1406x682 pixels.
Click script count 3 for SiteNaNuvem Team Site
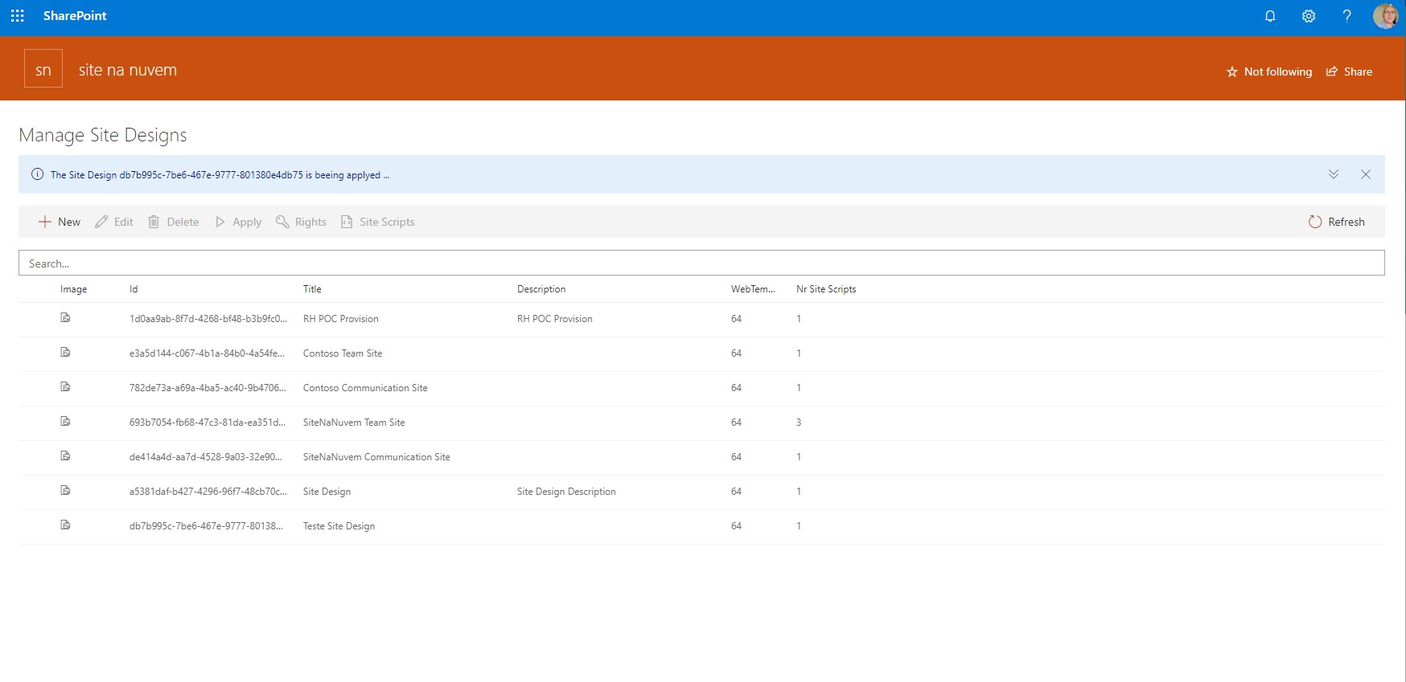click(x=799, y=423)
